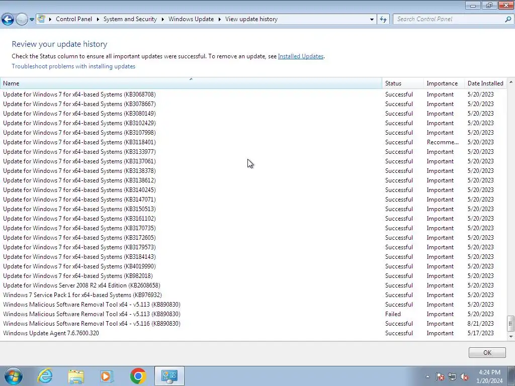Select update KB3137061 row
515x386 pixels.
tap(253, 161)
